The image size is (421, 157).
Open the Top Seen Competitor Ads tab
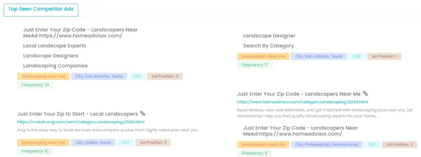[x=41, y=9]
